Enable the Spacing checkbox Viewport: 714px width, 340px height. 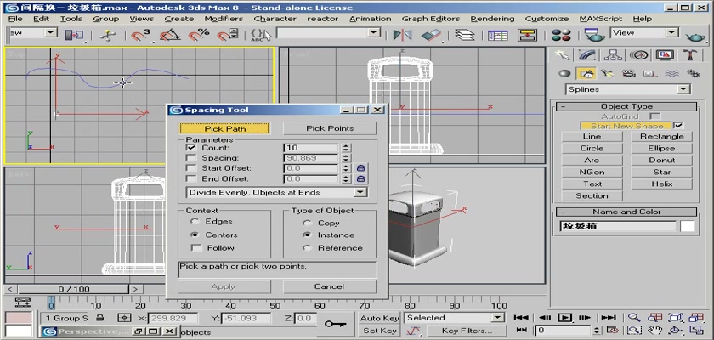click(x=191, y=158)
